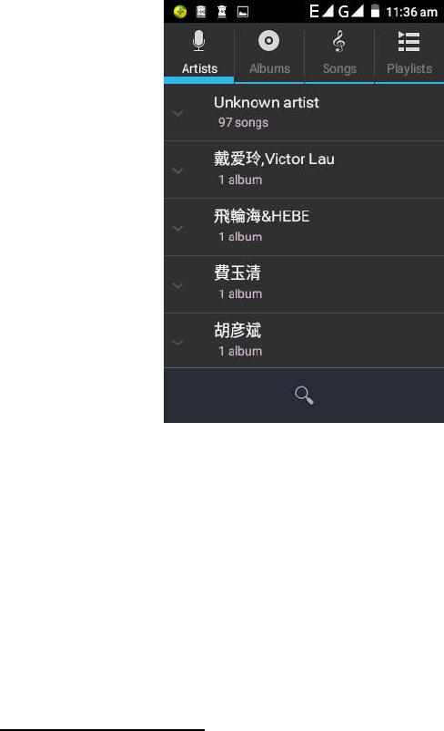Open artist 費玉清 entry
Viewport: 444px width, 731px height.
(x=304, y=284)
